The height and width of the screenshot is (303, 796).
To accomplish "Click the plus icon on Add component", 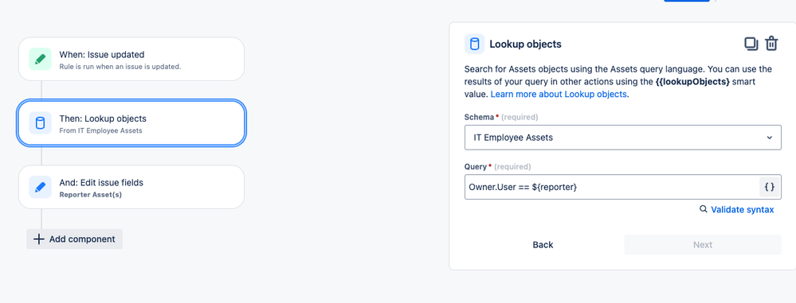I will [38, 239].
